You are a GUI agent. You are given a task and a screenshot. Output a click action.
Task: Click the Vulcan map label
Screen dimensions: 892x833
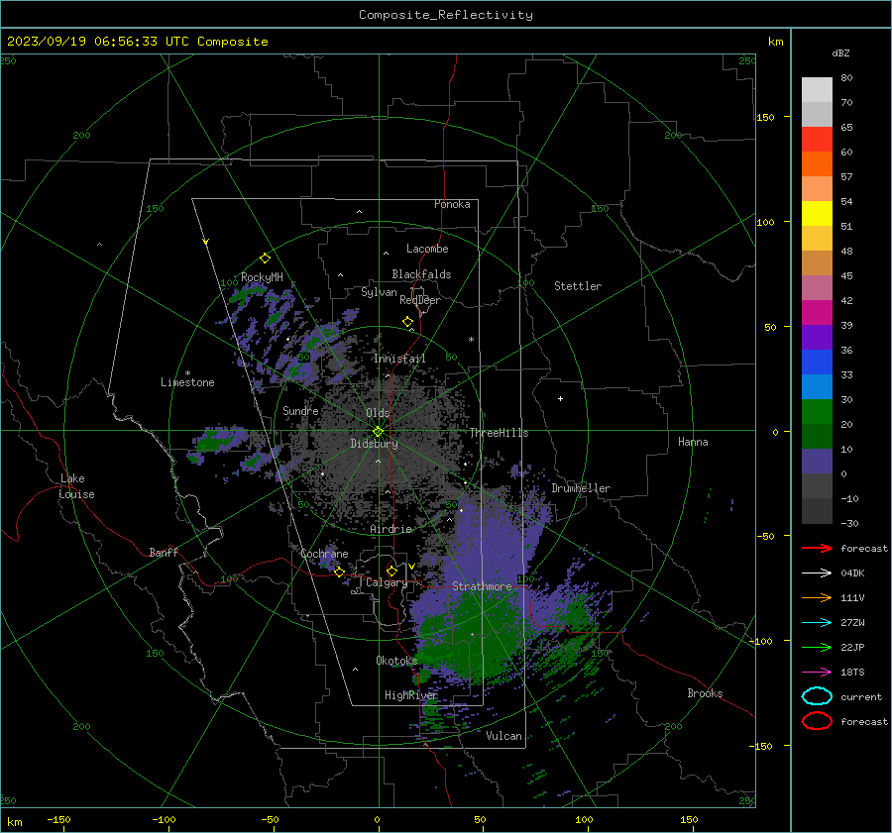503,736
